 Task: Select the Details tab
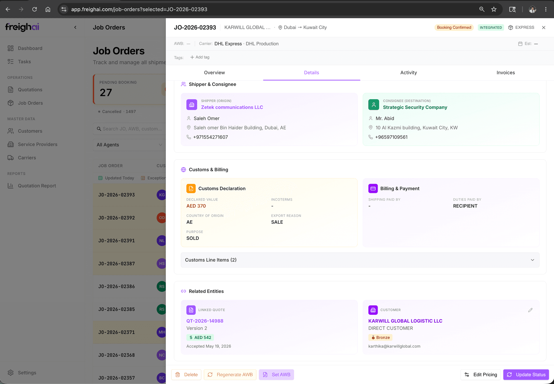312,73
